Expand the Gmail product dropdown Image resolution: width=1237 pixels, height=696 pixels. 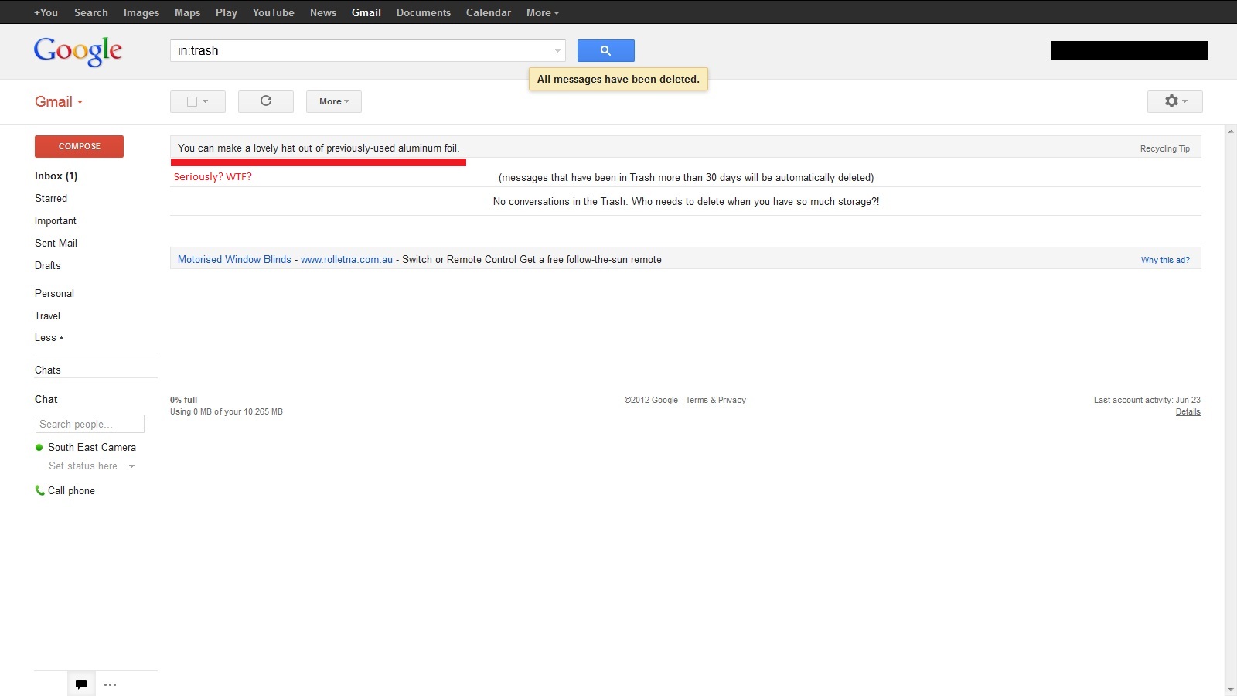click(x=59, y=101)
